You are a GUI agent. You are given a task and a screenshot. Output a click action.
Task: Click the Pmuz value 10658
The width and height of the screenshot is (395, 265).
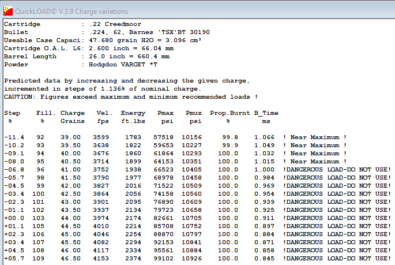[x=191, y=210]
